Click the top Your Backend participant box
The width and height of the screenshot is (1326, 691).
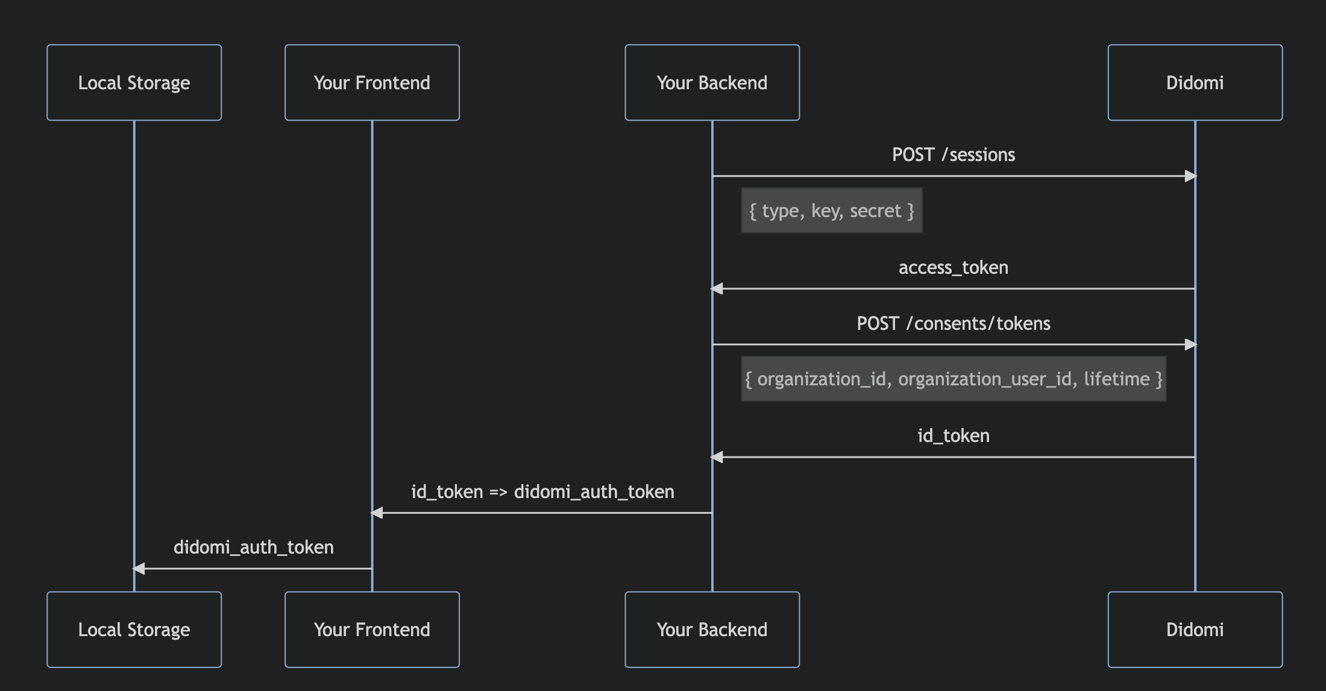pos(712,83)
